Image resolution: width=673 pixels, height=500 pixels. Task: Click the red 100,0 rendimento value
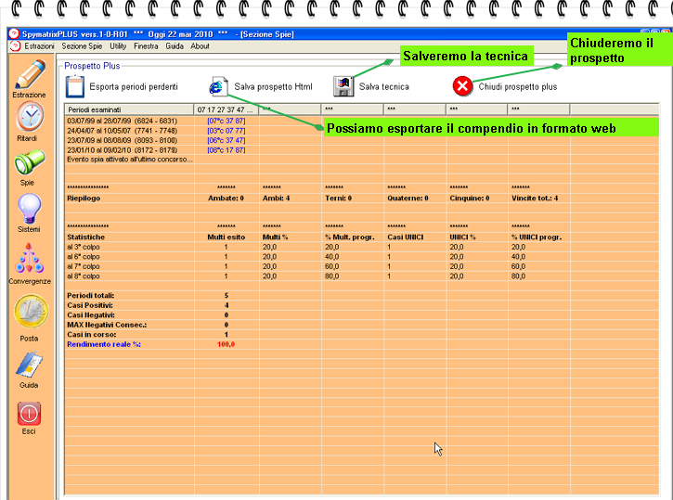226,344
